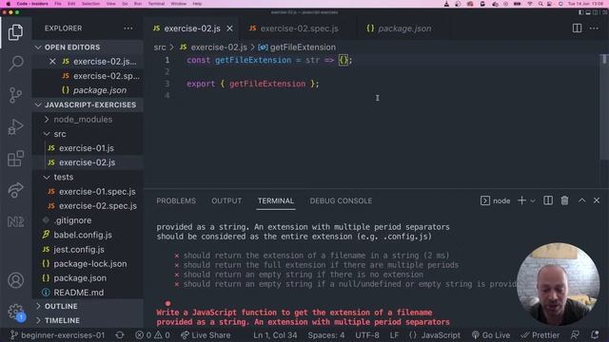Switch to the DEBUG CONSOLE tab
Screen dimensions: 609x342
pos(341,200)
